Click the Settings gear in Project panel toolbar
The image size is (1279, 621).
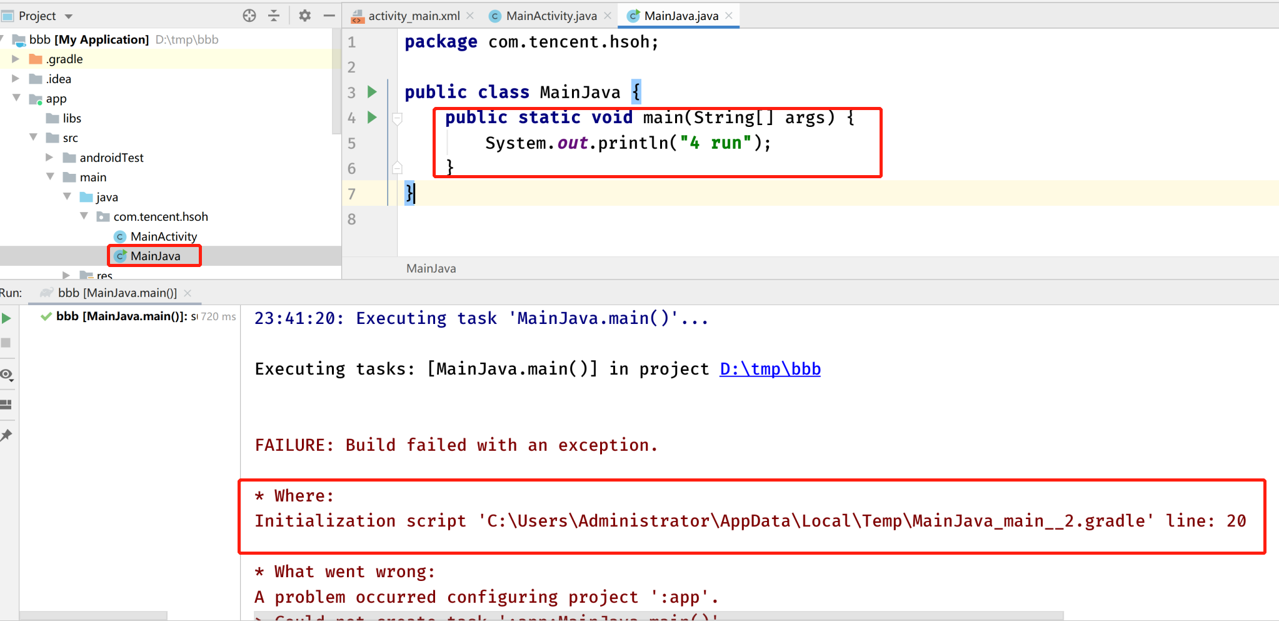pos(305,16)
